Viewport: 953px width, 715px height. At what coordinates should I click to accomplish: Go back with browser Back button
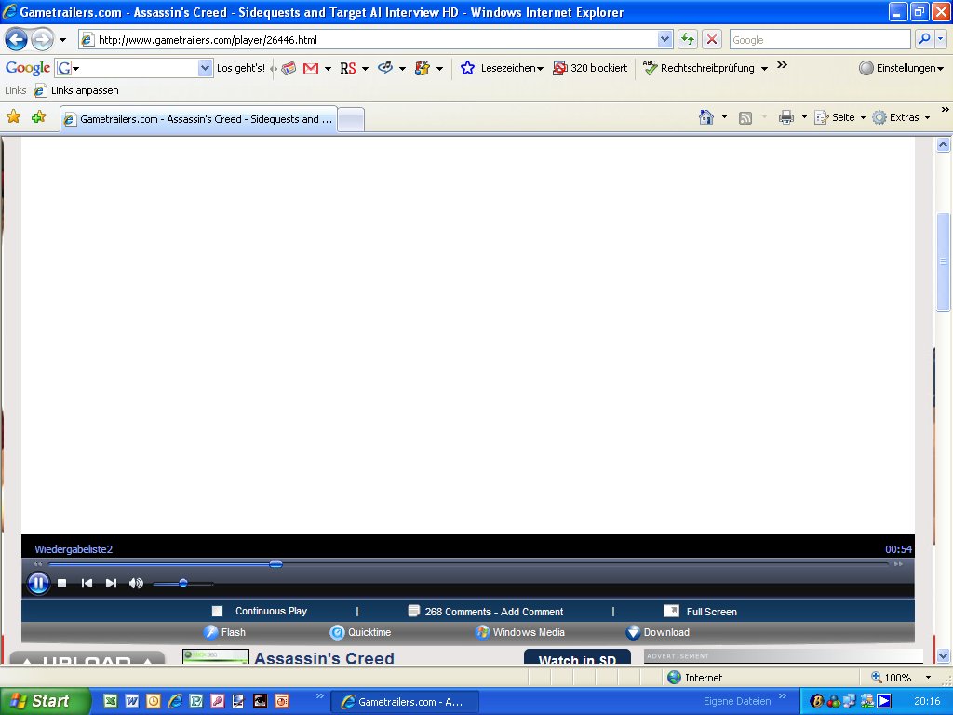point(17,39)
